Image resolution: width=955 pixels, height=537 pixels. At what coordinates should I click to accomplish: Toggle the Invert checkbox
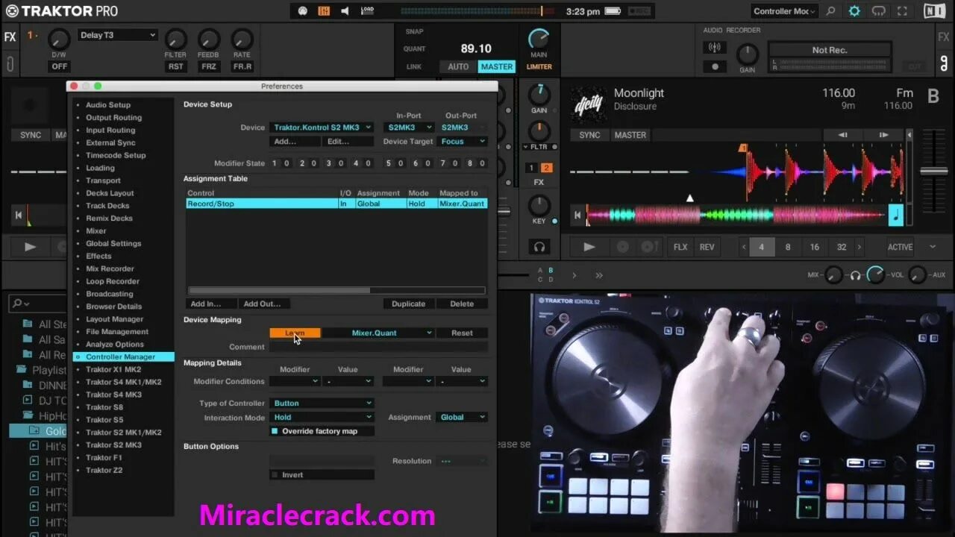(x=275, y=474)
